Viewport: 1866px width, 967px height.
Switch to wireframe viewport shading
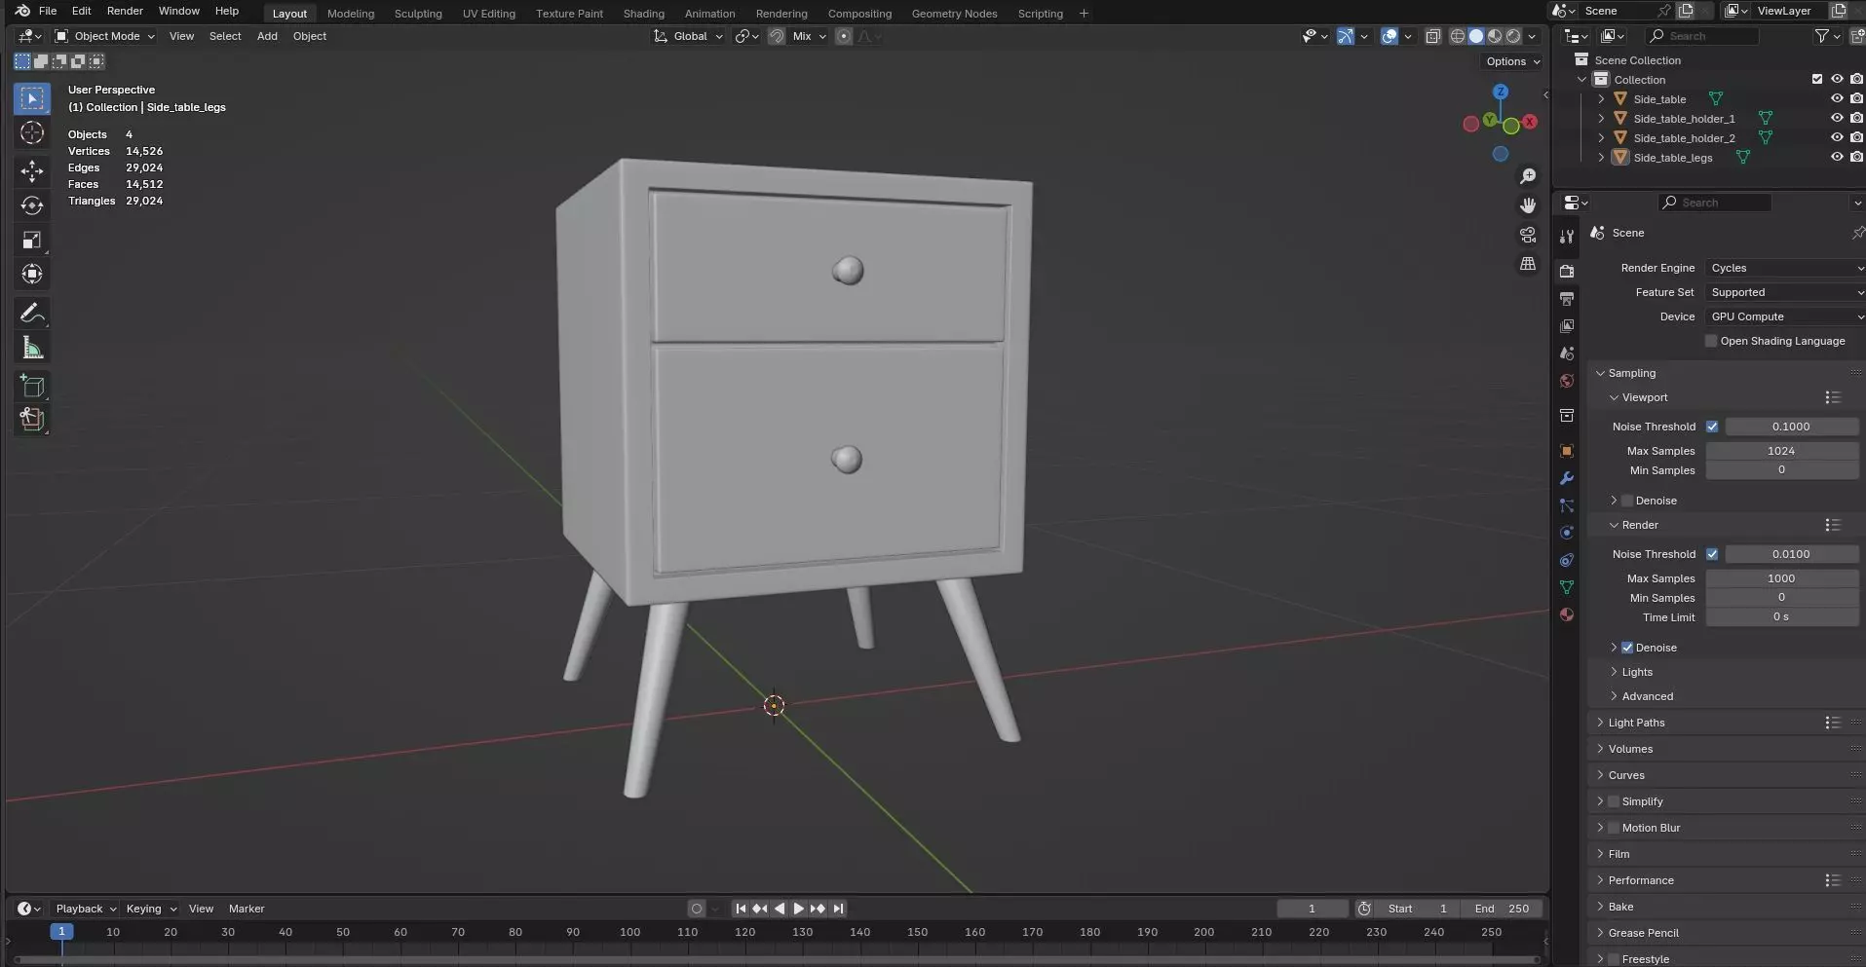click(1458, 36)
